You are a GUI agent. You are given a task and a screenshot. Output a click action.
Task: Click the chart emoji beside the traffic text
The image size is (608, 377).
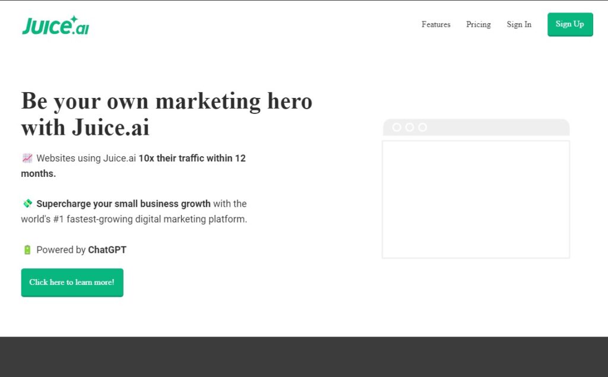27,159
